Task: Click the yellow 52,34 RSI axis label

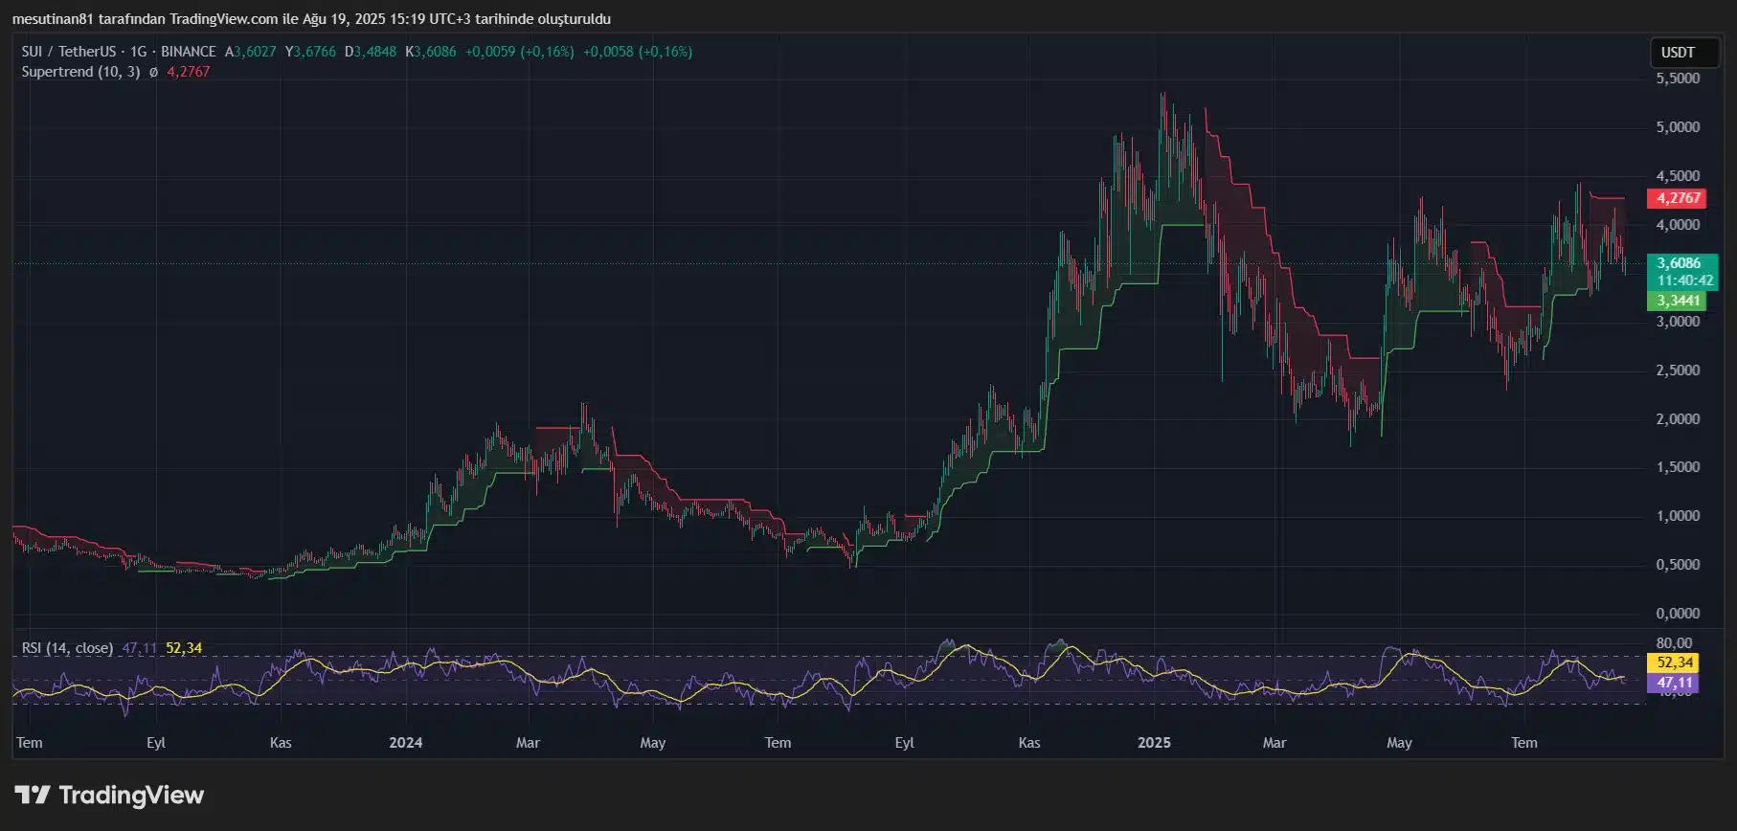Action: click(x=1675, y=663)
